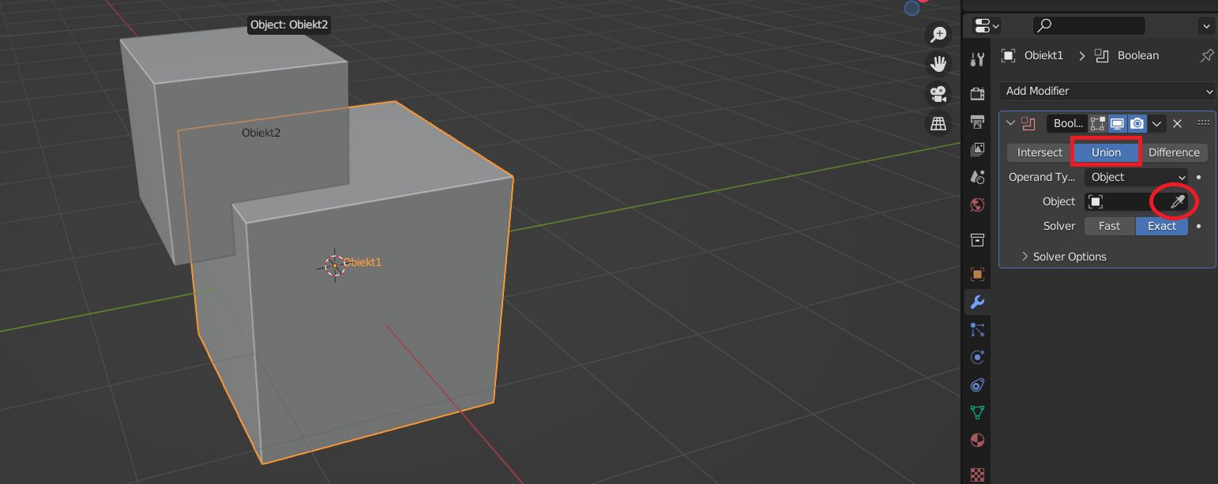Collapse the Boolean modifier panel

point(1010,123)
